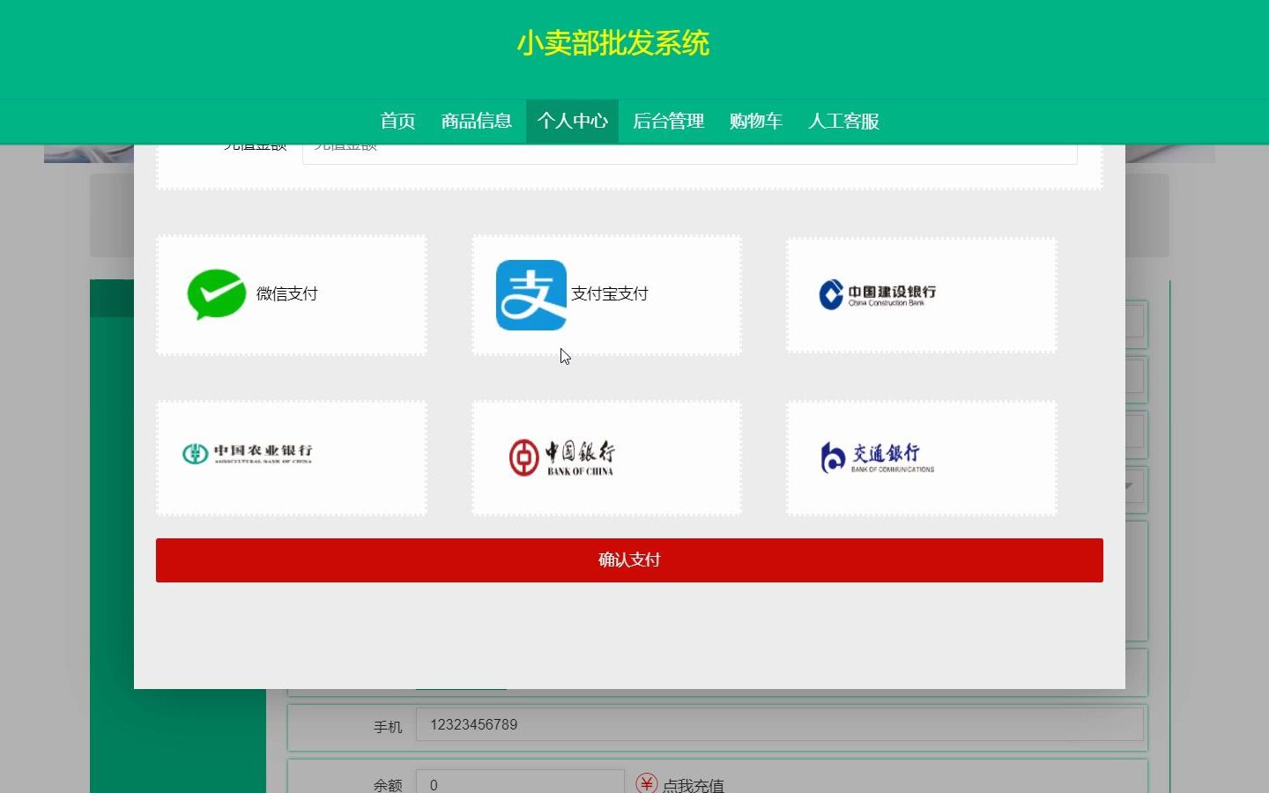Select the WeChat Pay green logo

tap(216, 294)
